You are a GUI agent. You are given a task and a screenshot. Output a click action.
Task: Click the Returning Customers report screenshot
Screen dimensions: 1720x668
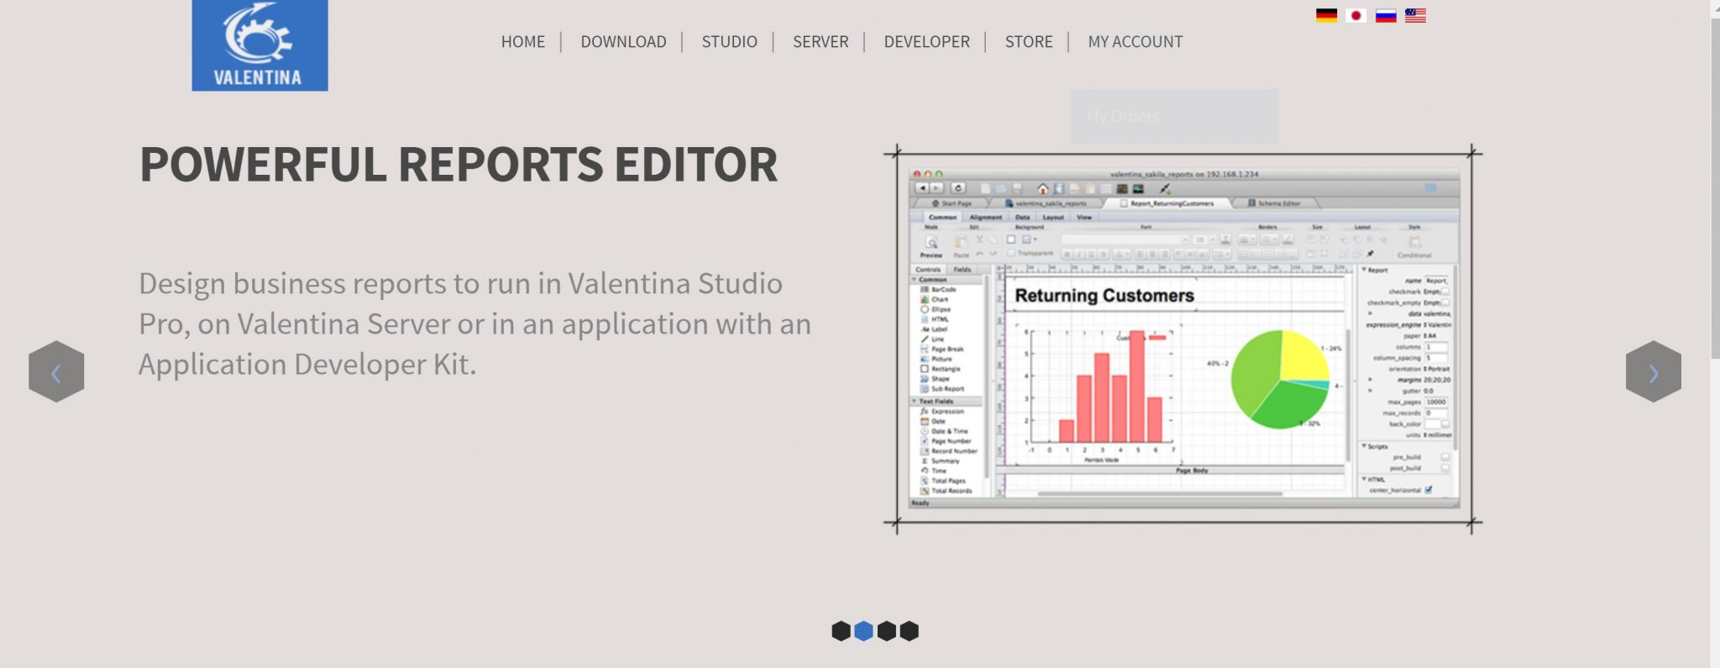(1183, 338)
